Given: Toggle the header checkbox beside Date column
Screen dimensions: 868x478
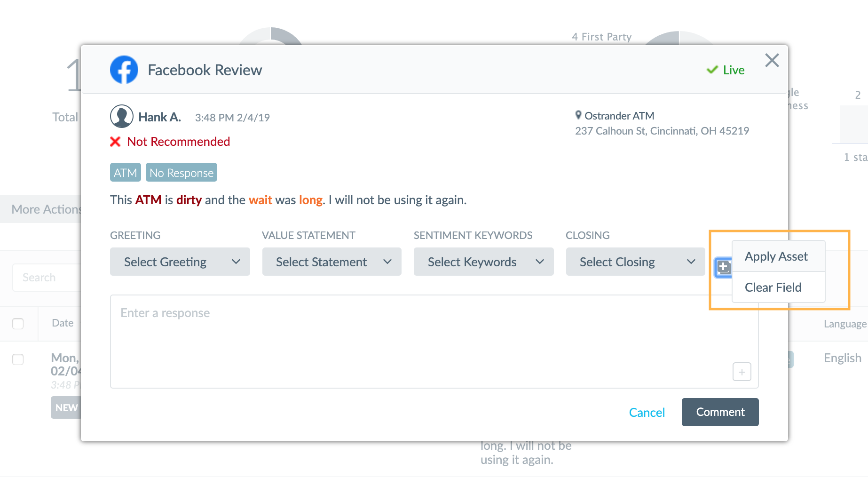Looking at the screenshot, I should (x=18, y=324).
